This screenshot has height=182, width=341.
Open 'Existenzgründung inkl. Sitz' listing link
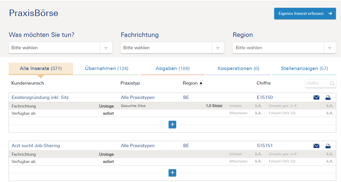(40, 97)
